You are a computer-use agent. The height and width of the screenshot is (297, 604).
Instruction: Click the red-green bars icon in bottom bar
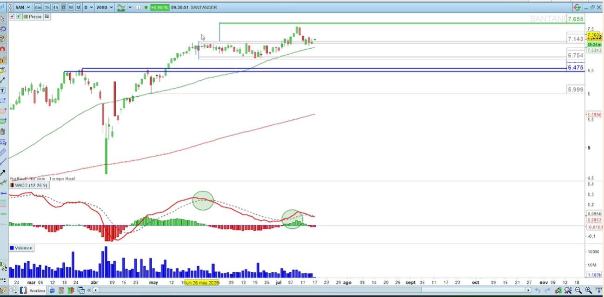coord(71,291)
